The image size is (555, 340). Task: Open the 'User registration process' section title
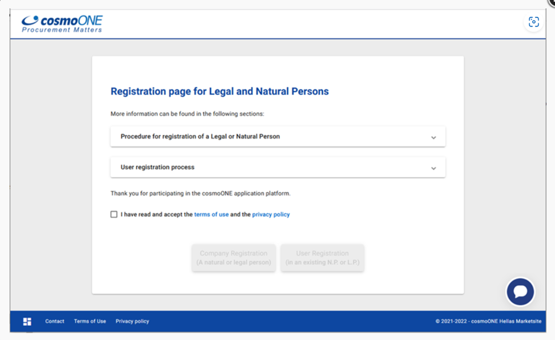(x=157, y=167)
